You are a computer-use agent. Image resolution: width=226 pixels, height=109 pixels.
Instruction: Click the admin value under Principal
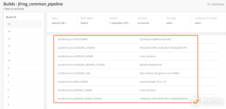point(169,23)
